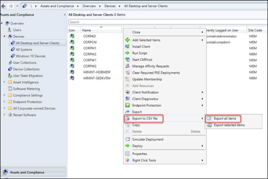Click the blue Export arrow icon
Viewport: 268px width, 179px height.
[x=127, y=112]
